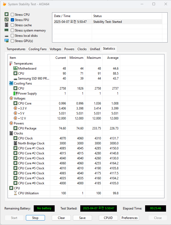Switch to the Temperatures tab
This screenshot has width=171, height=225.
[x=16, y=49]
